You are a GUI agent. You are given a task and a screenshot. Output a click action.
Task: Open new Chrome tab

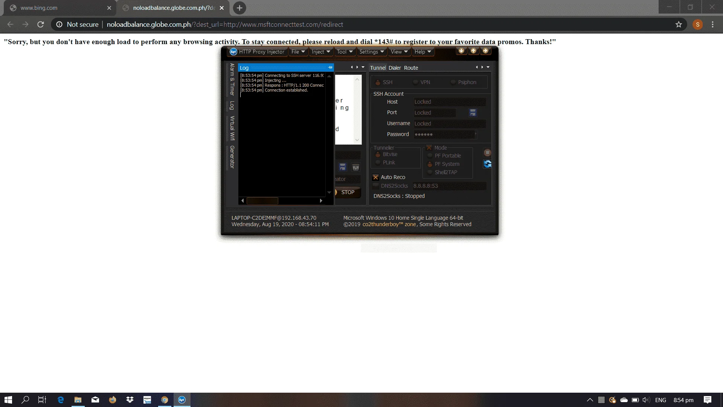click(239, 8)
